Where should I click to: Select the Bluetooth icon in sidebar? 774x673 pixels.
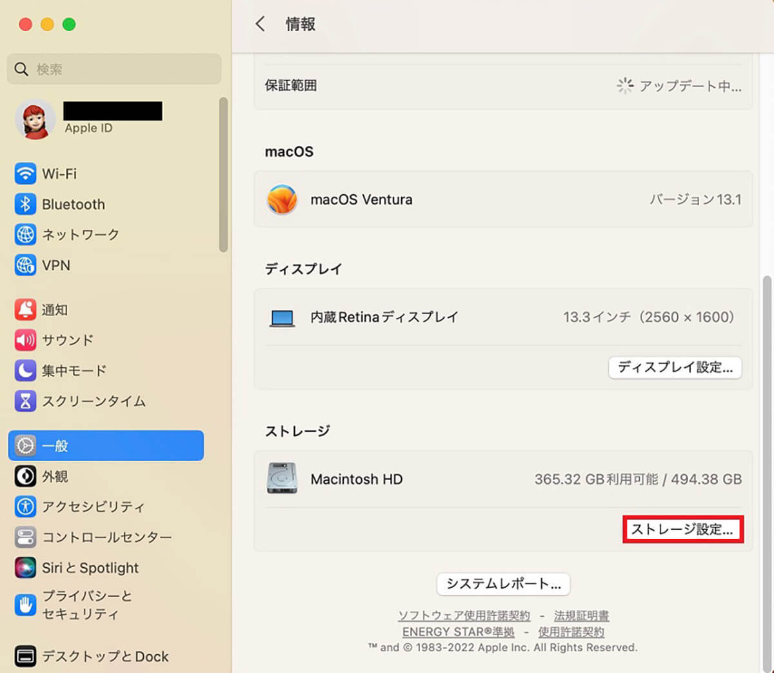point(25,204)
